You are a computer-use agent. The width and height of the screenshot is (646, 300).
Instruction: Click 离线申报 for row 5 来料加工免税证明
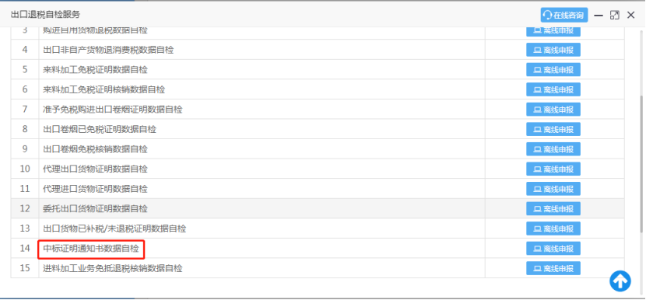point(553,69)
